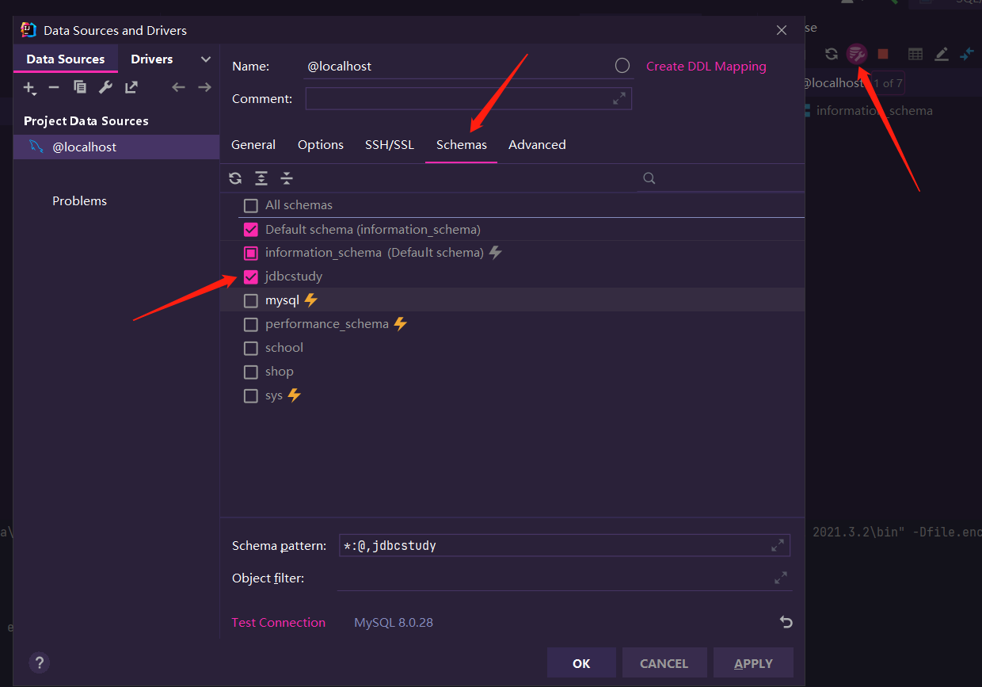Select Problems in left panel
Image resolution: width=982 pixels, height=687 pixels.
click(x=79, y=200)
